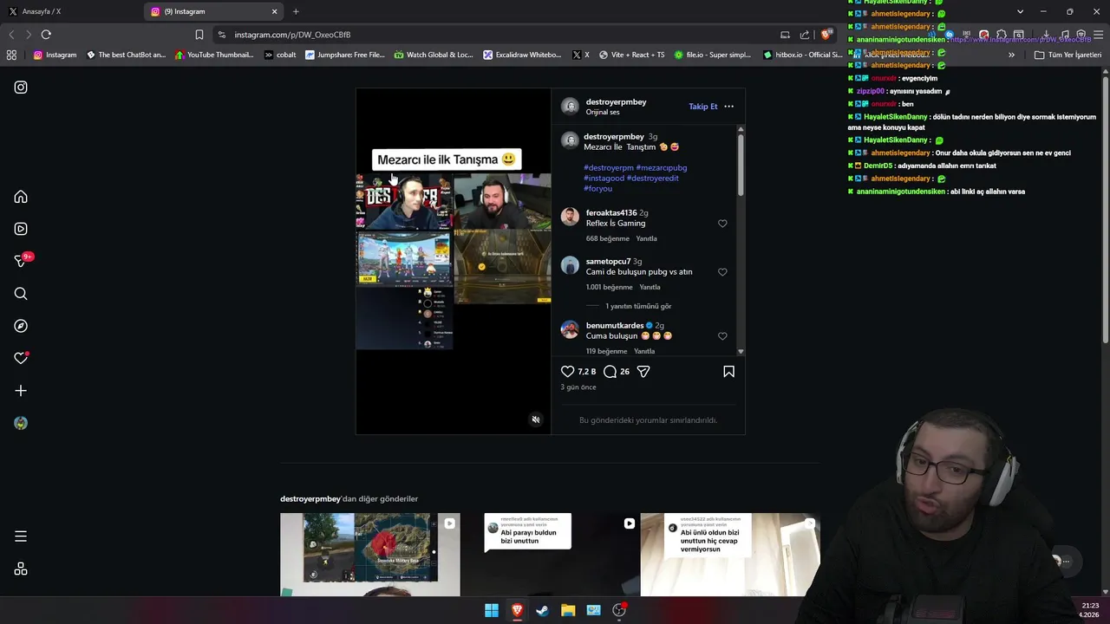Open the cobalt bookmark
1110x624 pixels.
pos(280,55)
